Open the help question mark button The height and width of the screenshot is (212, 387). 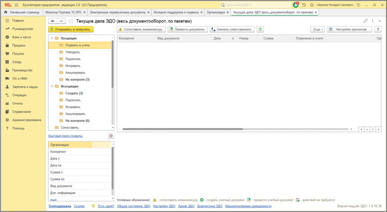(x=378, y=29)
